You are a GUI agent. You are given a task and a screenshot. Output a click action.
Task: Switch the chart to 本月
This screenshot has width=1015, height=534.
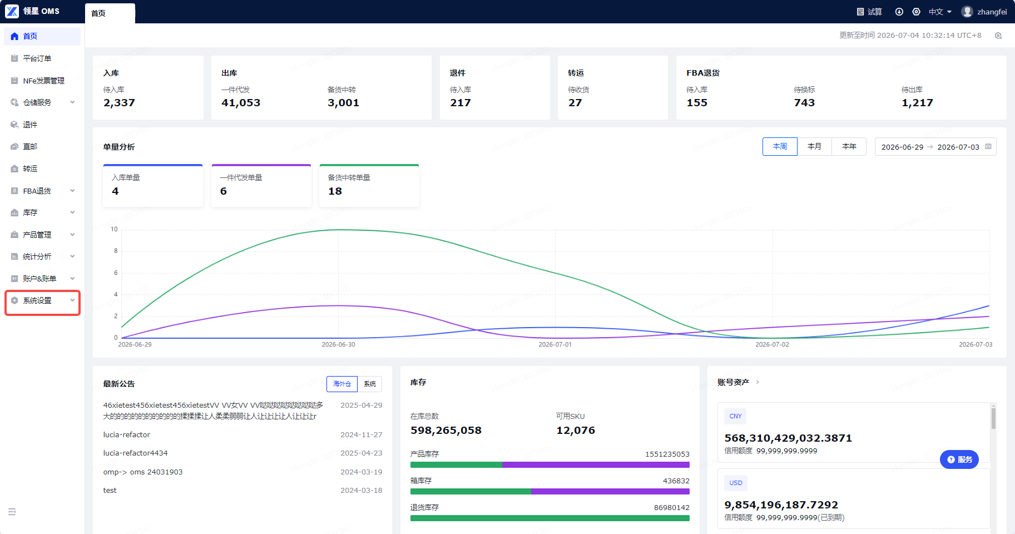coord(814,147)
